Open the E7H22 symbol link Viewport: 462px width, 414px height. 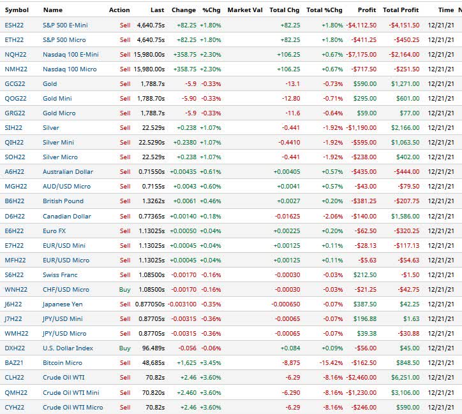pos(14,246)
